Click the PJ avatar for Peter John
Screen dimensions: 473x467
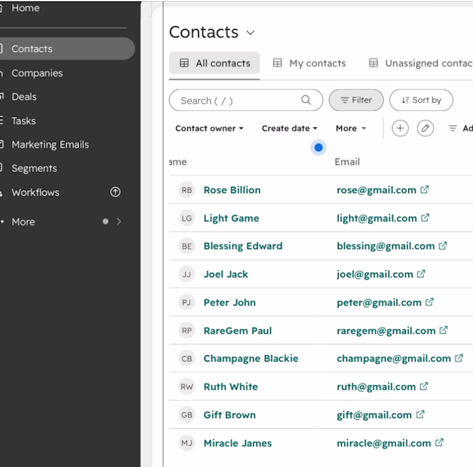[186, 303]
